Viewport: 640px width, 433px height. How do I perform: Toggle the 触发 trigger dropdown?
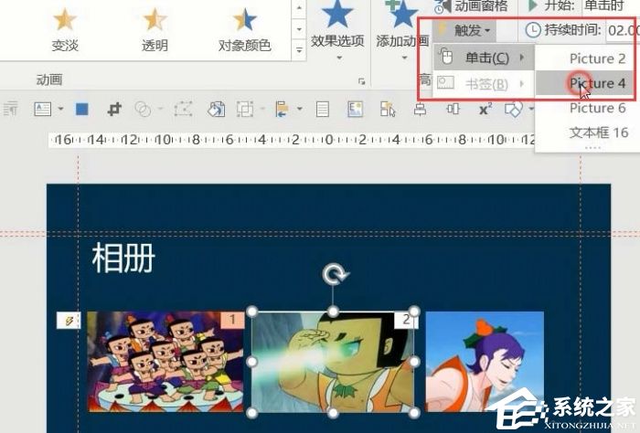click(x=466, y=30)
